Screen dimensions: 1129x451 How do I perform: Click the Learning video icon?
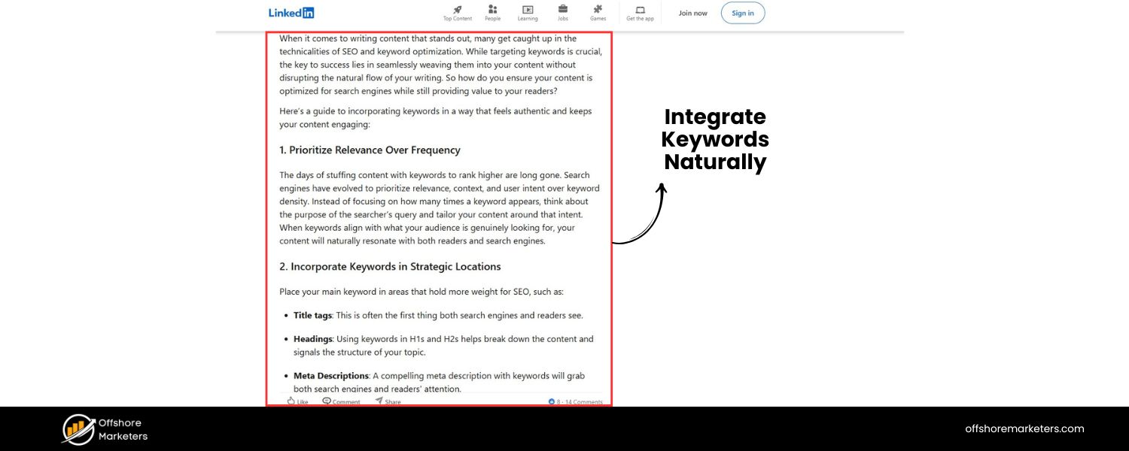click(528, 9)
